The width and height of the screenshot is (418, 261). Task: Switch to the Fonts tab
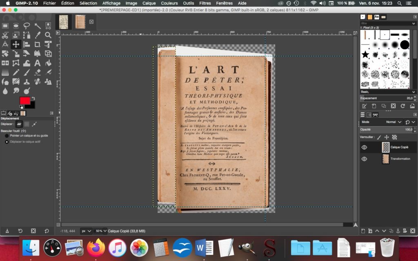[x=376, y=17]
